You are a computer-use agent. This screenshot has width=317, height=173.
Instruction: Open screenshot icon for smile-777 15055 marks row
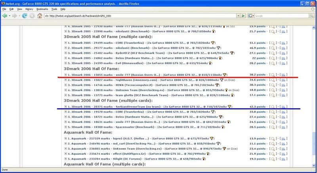pos(283,75)
